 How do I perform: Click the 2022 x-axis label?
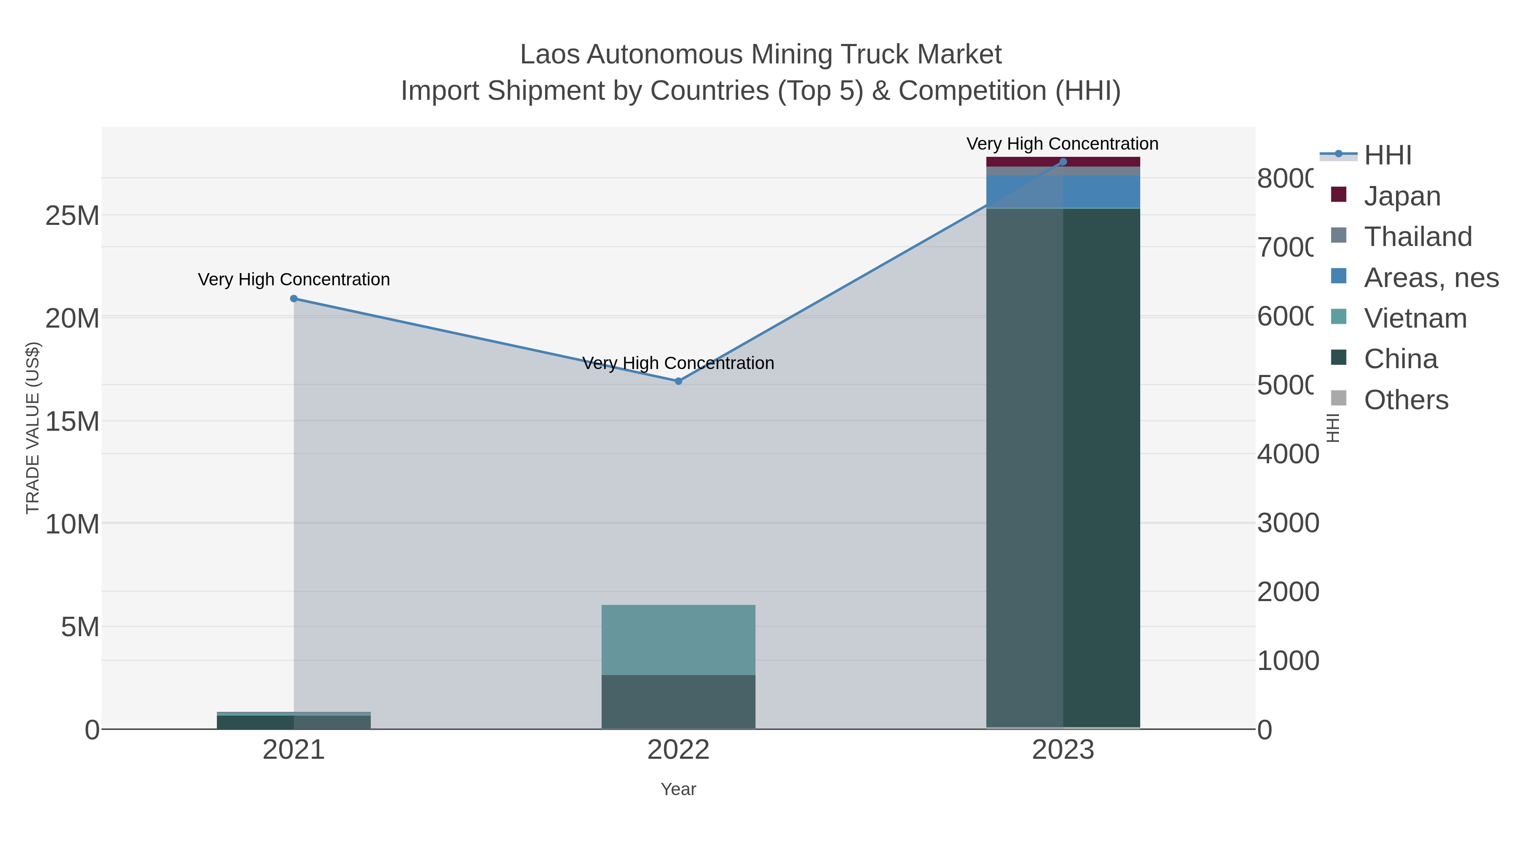[x=678, y=750]
